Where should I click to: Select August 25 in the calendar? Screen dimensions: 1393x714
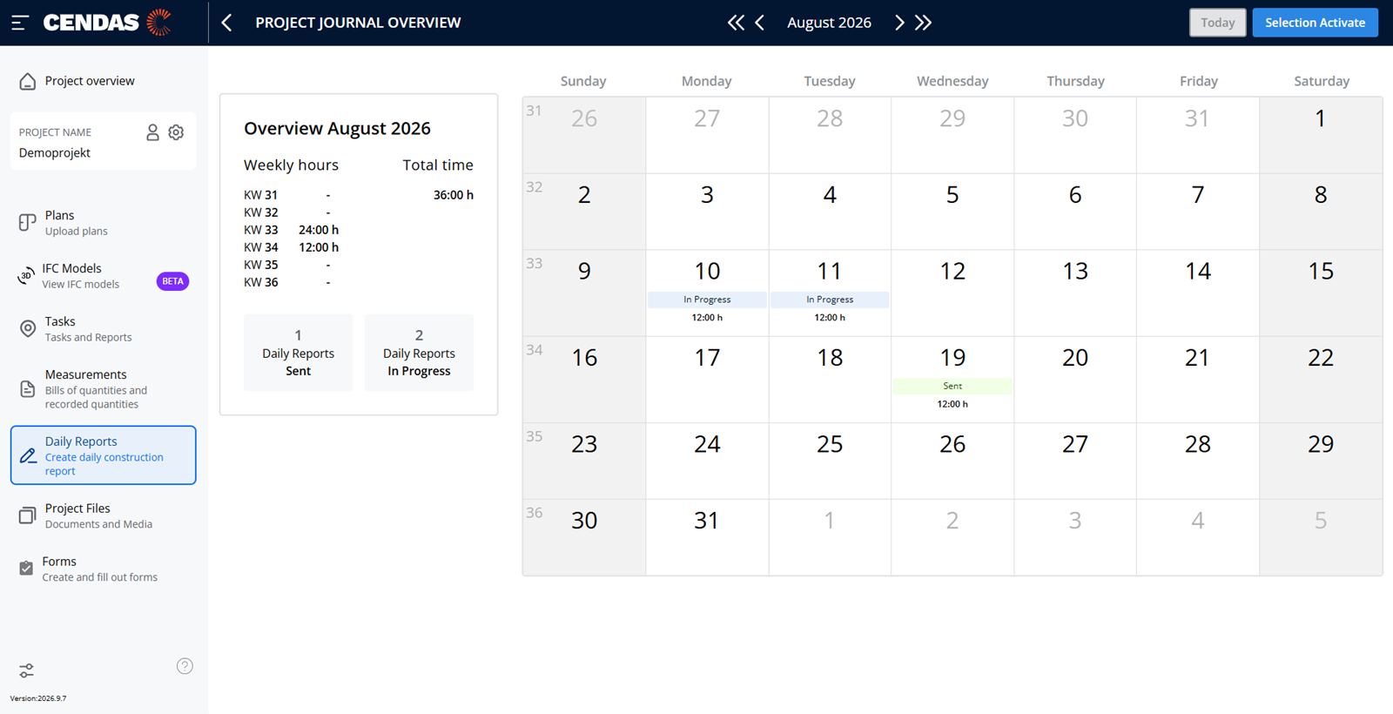(830, 461)
